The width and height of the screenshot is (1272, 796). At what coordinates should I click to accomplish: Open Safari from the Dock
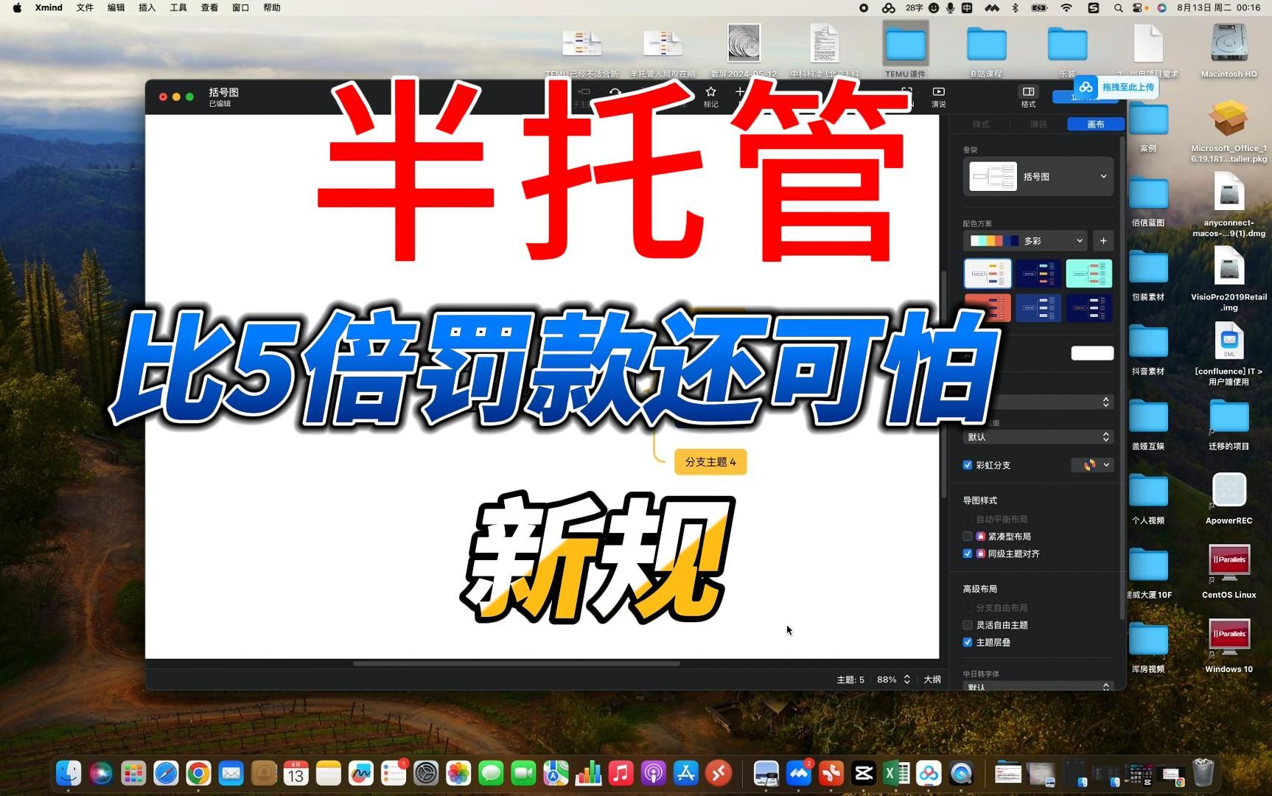(x=166, y=773)
